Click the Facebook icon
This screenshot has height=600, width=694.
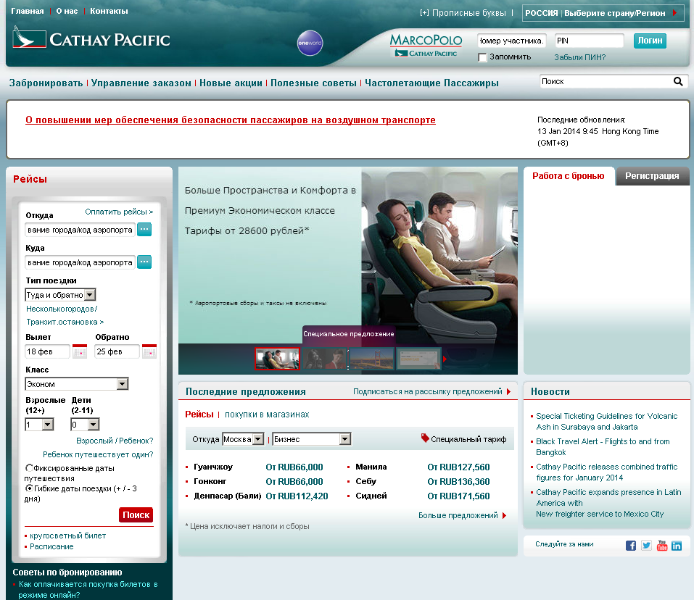(631, 546)
